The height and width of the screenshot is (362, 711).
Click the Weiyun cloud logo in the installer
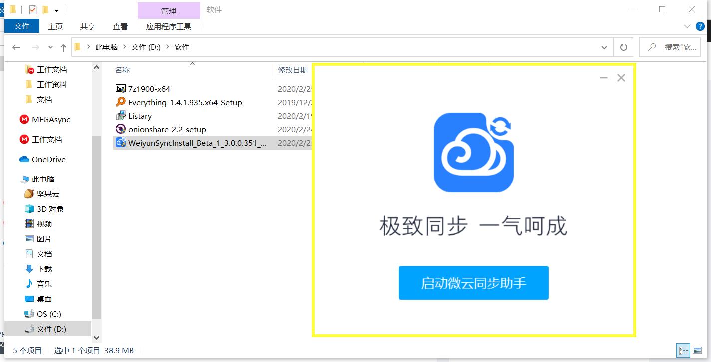coord(473,152)
